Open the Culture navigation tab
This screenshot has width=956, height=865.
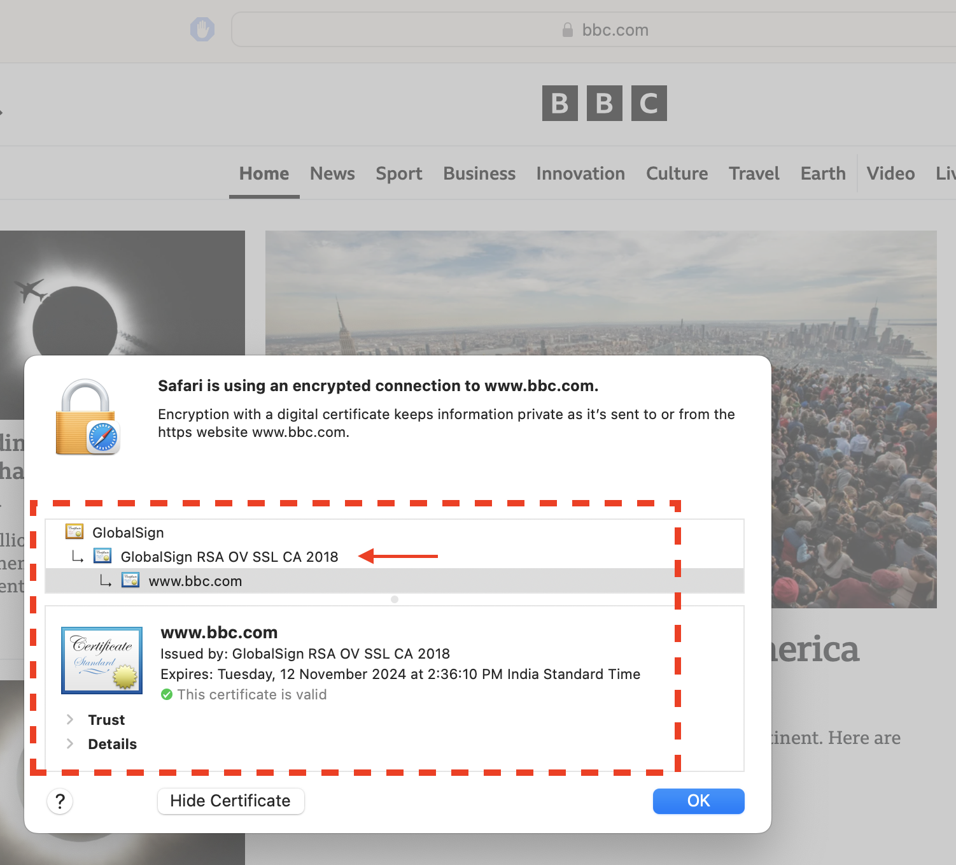[x=677, y=173]
